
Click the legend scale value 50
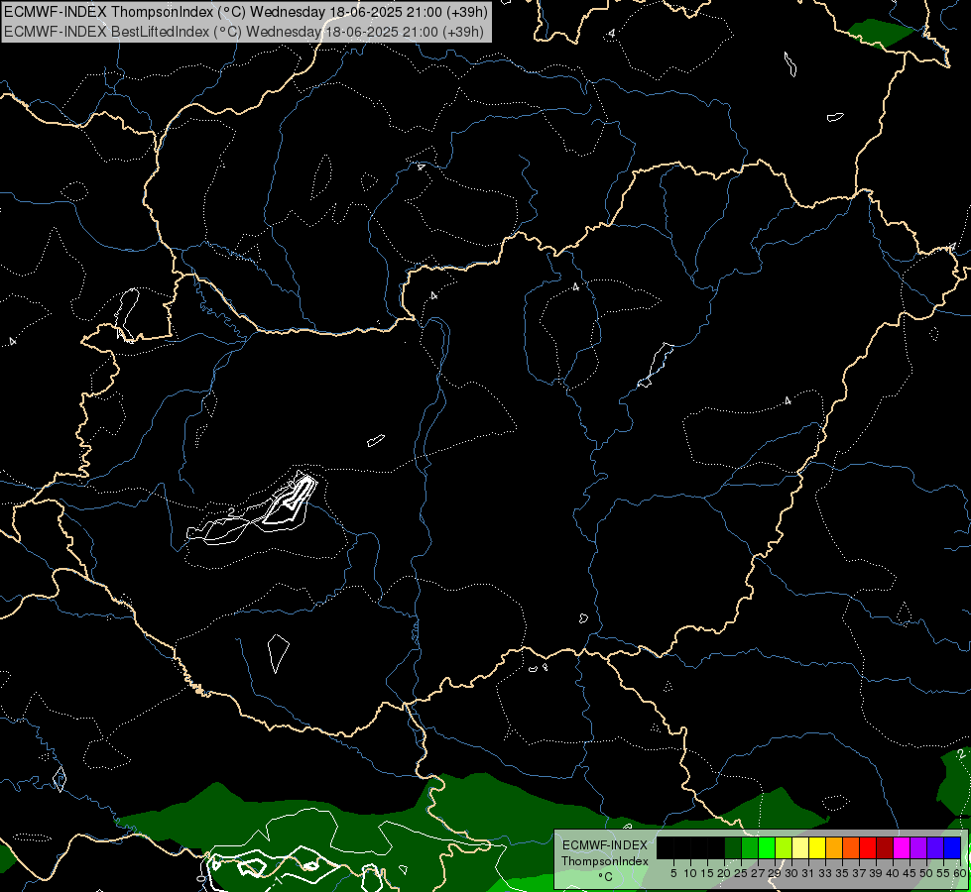pyautogui.click(x=925, y=873)
